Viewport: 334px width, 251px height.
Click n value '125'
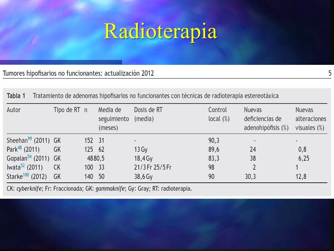click(x=89, y=150)
